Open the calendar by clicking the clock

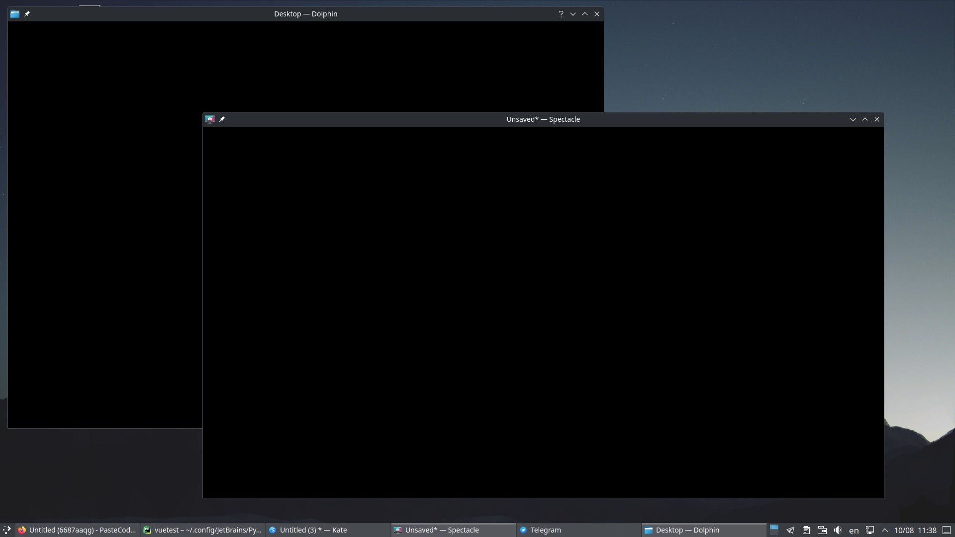tap(914, 530)
